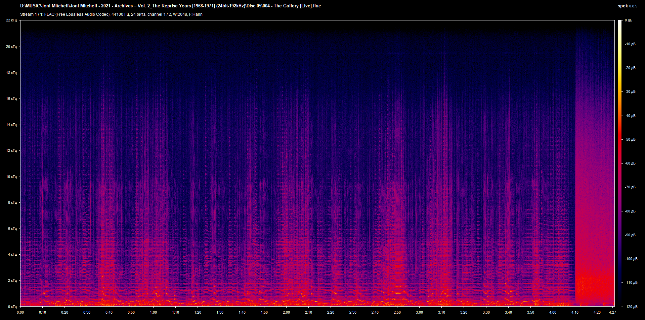Select the 0:00 timeline start label
645x320 pixels.
tap(20, 312)
